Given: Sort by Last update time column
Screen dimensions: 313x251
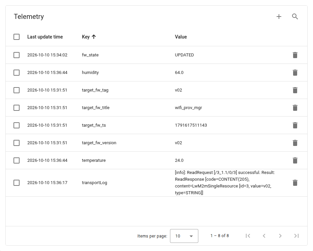Looking at the screenshot, I should pos(45,37).
